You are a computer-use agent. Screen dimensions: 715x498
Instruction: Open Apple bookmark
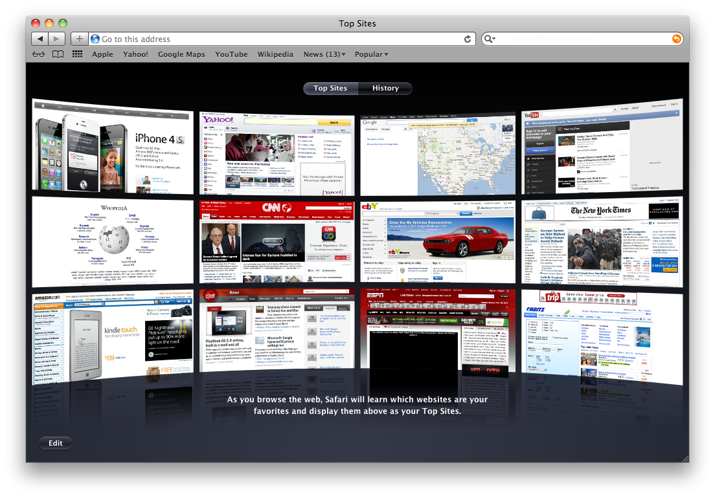[x=102, y=54]
